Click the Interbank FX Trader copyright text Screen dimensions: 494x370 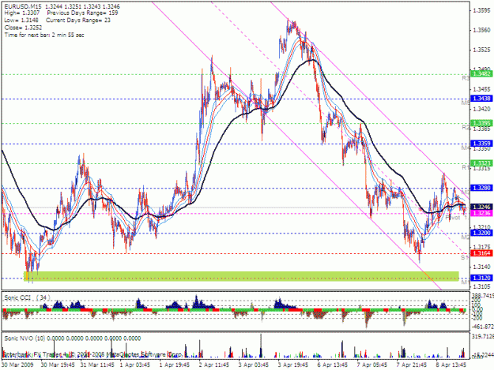tap(93, 354)
